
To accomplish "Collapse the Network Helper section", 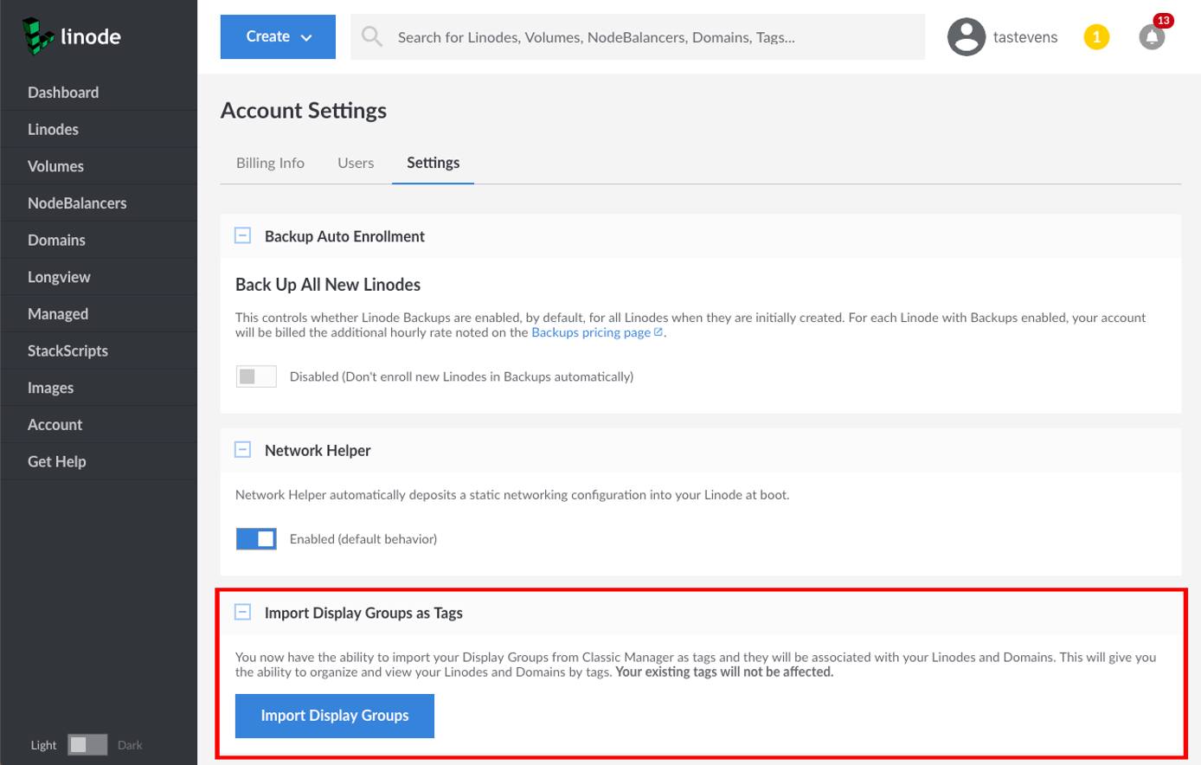I will [x=242, y=449].
